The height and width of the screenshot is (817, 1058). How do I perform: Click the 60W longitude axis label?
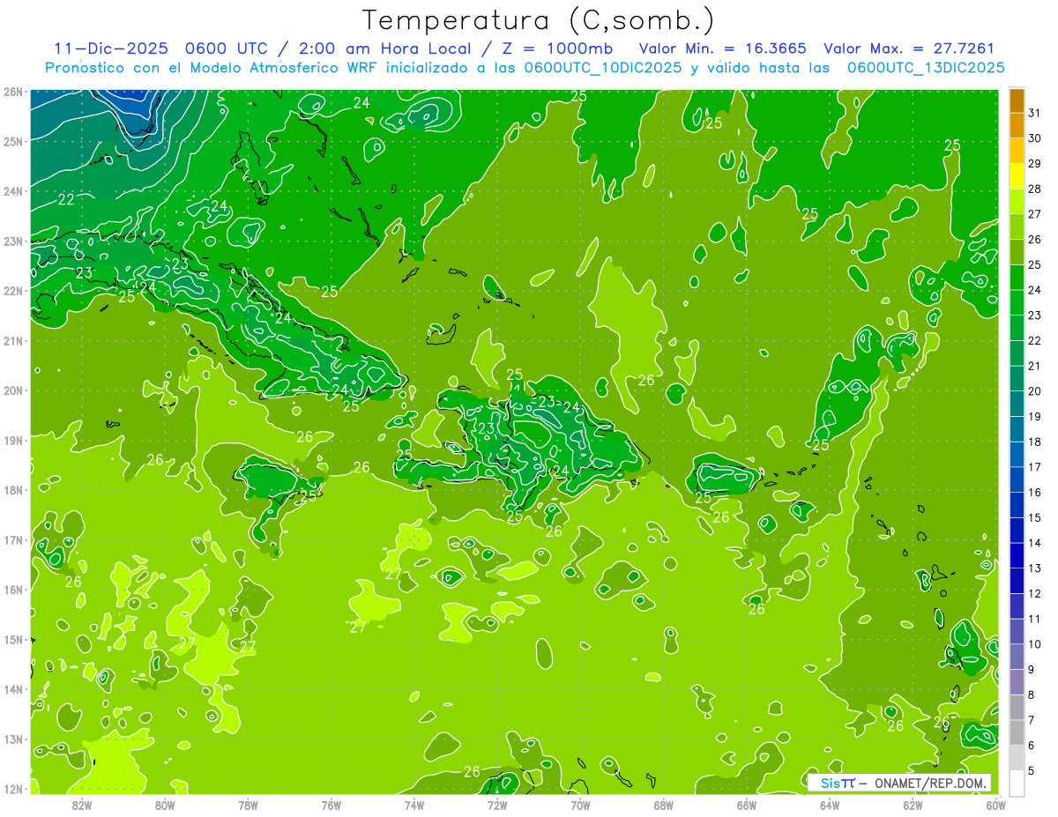click(995, 804)
